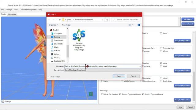Select SSD (C:) drive in sidebar

click(x=55, y=57)
